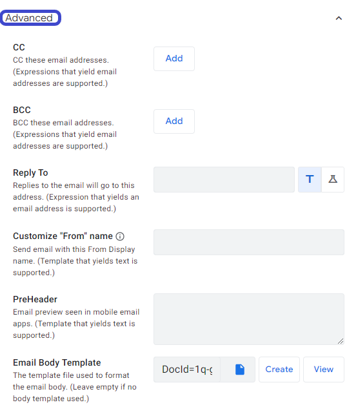Click the PreHeader label
The width and height of the screenshot is (347, 407).
pyautogui.click(x=35, y=299)
